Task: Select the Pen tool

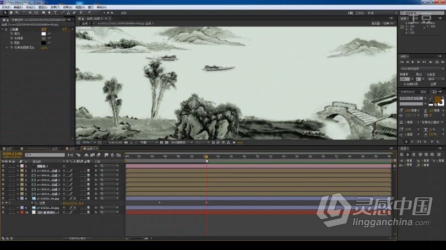Action: pos(50,13)
